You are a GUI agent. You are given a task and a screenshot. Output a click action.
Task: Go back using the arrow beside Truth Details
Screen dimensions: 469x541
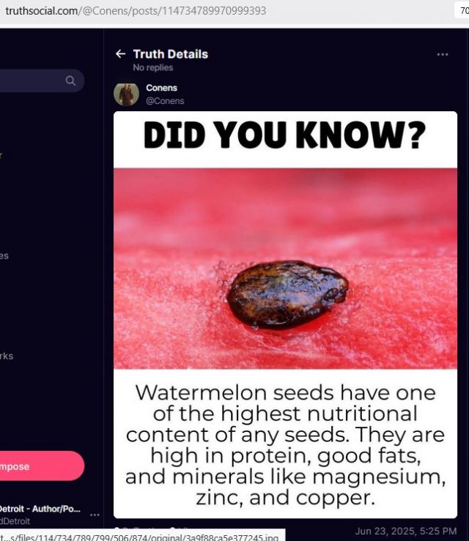[x=120, y=54]
